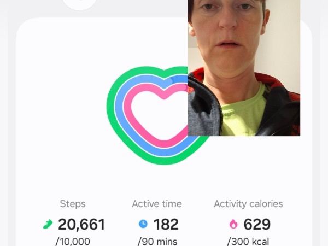Tap the 629 calories value
Image resolution: width=328 pixels, height=246 pixels.
(257, 224)
